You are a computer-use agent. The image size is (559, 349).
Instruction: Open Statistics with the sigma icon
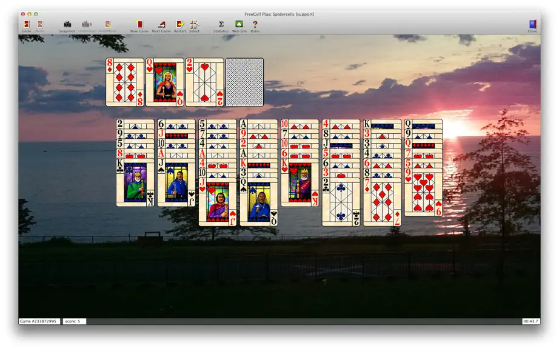tap(221, 26)
